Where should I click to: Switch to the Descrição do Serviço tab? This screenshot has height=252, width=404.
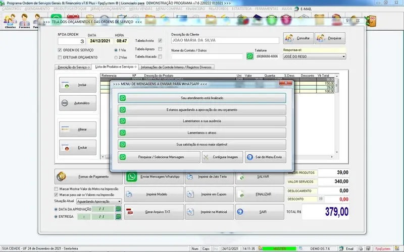[73, 67]
